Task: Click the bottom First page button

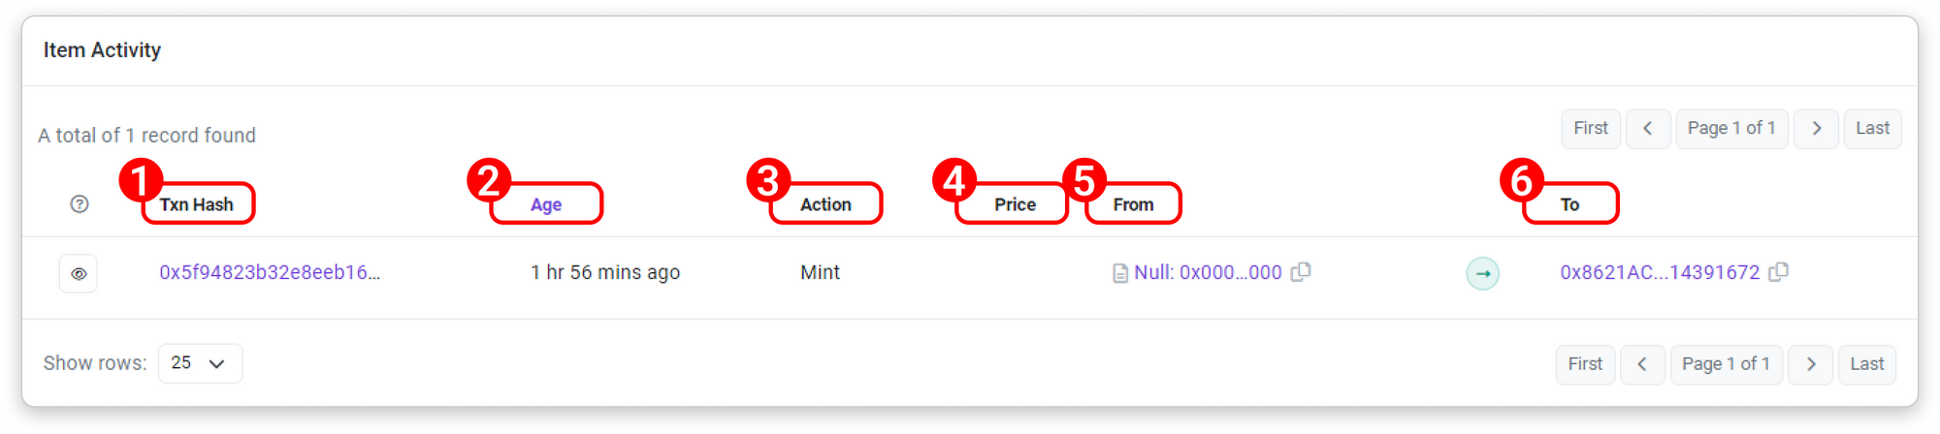Action: [1585, 364]
